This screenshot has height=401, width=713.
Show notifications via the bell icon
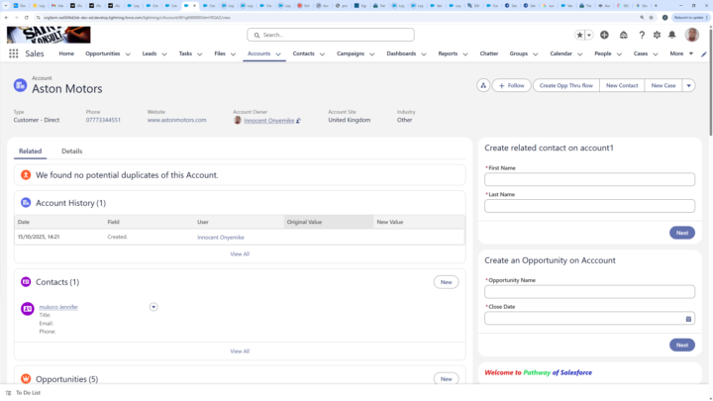point(672,35)
